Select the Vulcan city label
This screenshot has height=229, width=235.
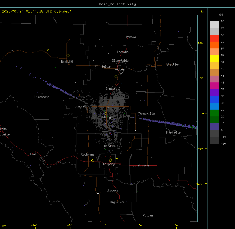coord(148,215)
